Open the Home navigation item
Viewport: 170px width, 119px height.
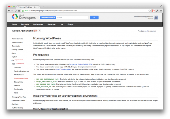click(x=14, y=24)
